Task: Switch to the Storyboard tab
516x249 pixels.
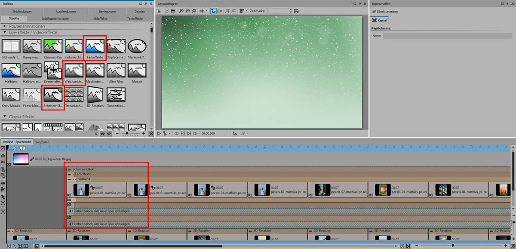Action: pos(42,142)
